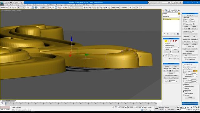Click the Select and Link toolbar icon

(x=11, y=8)
